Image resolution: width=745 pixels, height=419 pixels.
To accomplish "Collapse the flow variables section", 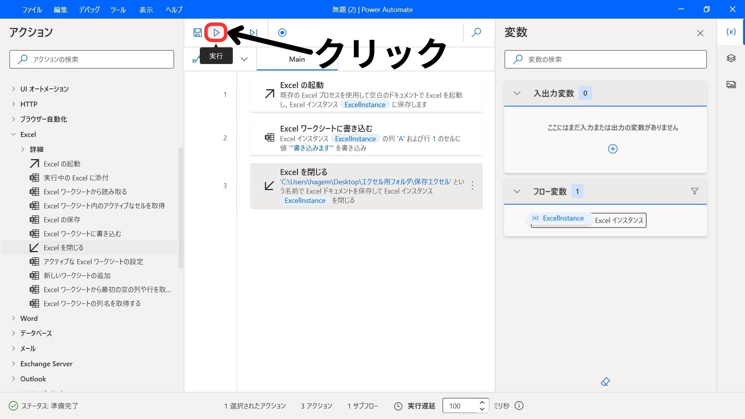I will [x=517, y=191].
